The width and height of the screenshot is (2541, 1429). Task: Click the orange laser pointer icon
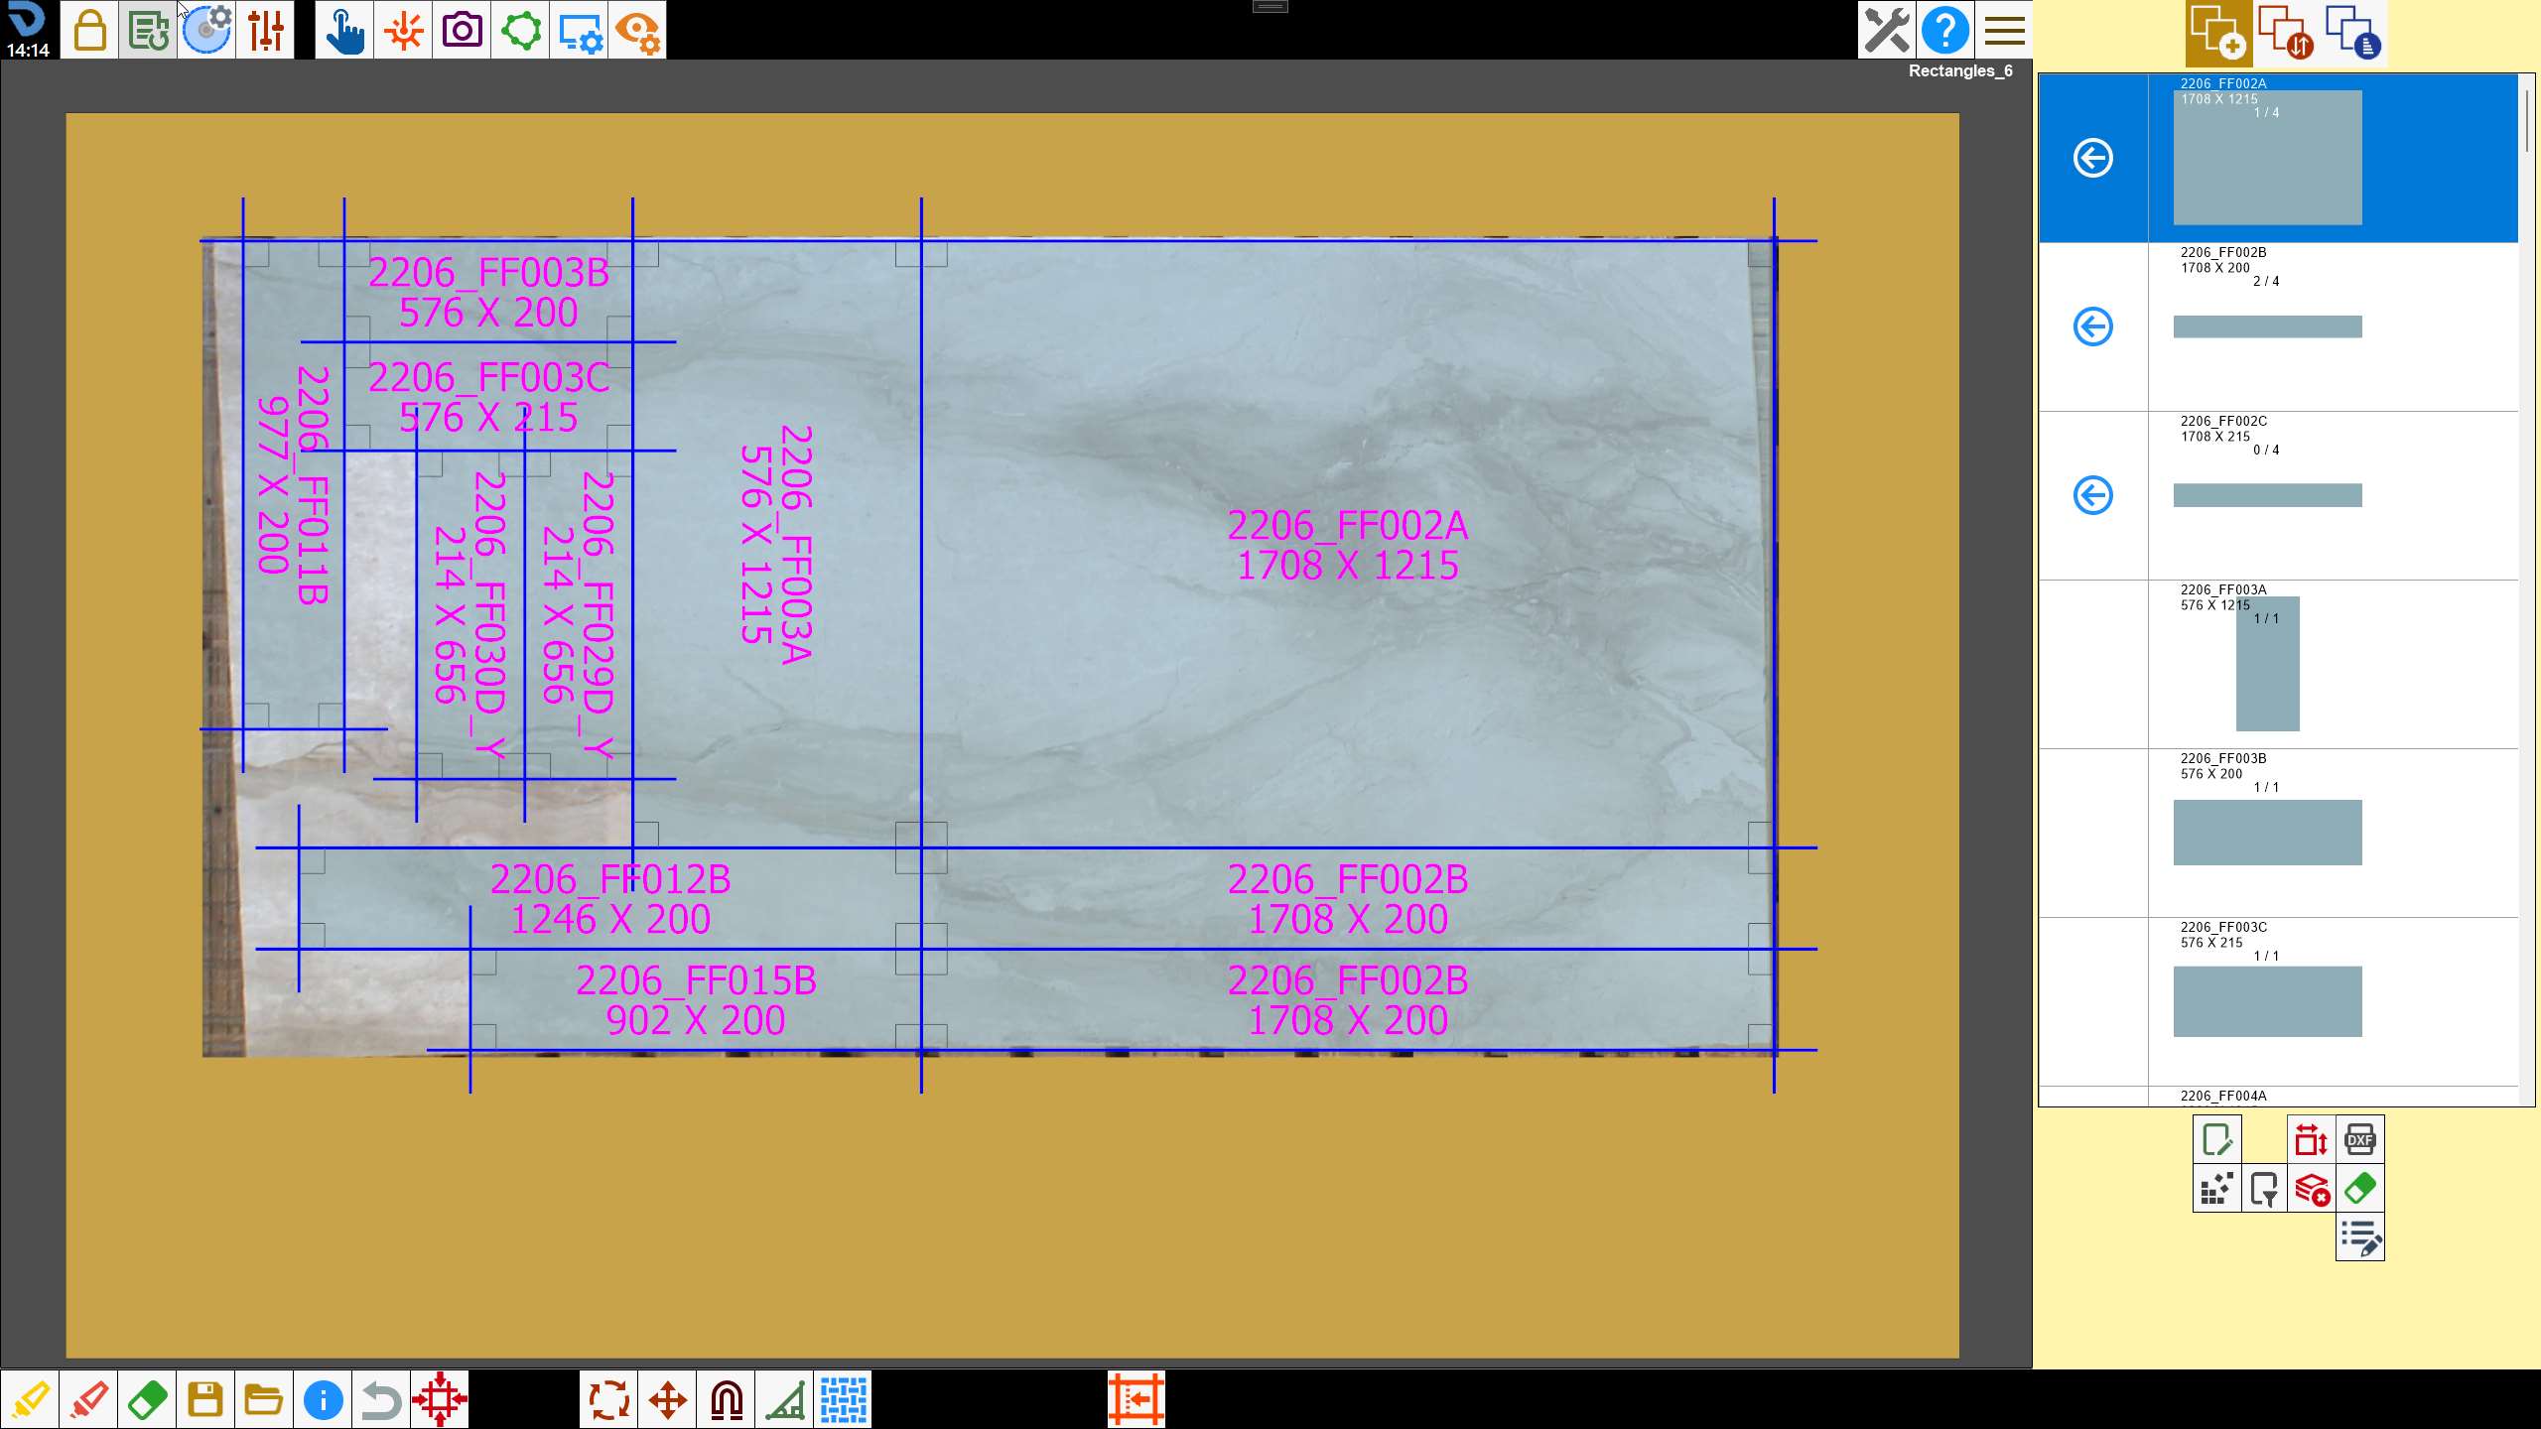pyautogui.click(x=403, y=30)
